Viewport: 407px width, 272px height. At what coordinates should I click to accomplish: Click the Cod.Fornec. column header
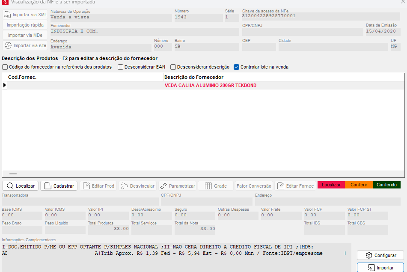coord(22,77)
